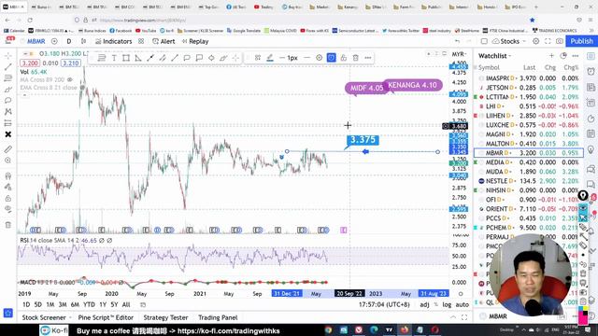
Task: Select the text and annotation tool
Action: (x=8, y=101)
